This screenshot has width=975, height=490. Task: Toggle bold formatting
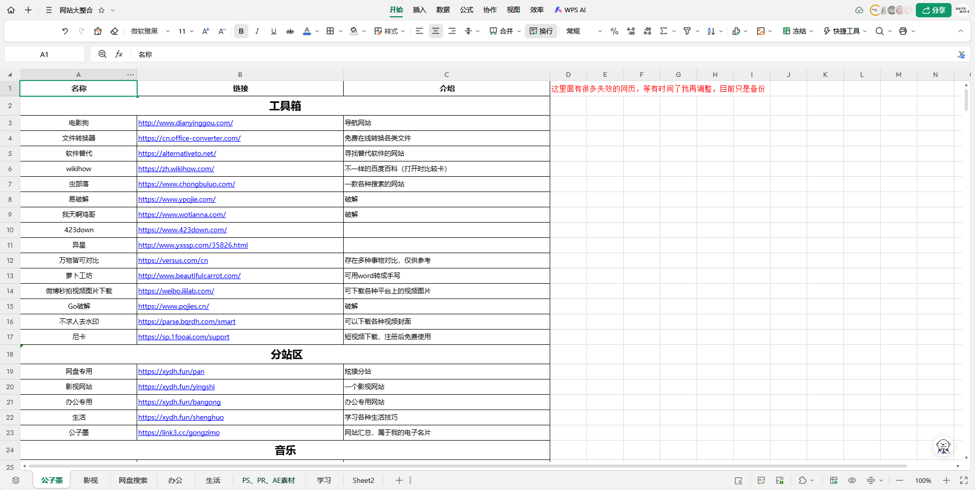point(241,31)
